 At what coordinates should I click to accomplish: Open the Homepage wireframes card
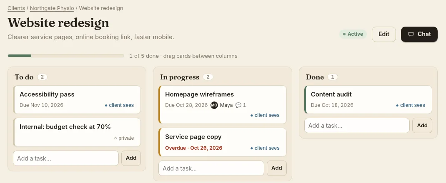(223, 105)
